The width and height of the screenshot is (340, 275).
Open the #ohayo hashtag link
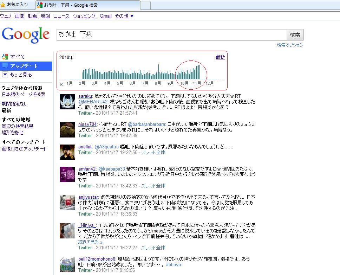tap(173, 265)
